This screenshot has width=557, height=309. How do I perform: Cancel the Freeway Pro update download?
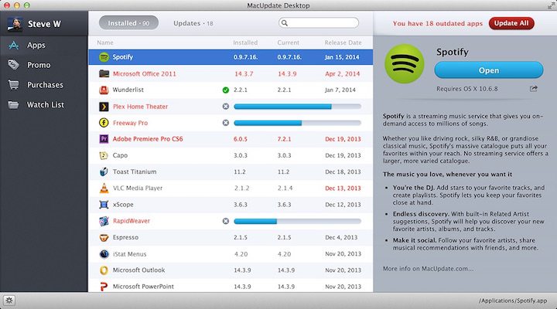pos(226,123)
